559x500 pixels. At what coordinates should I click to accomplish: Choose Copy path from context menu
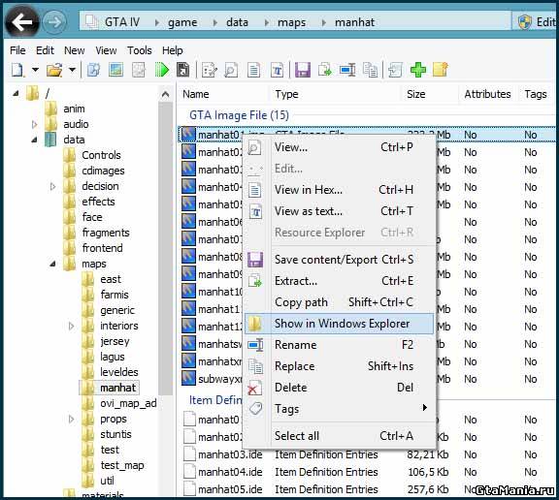click(339, 302)
